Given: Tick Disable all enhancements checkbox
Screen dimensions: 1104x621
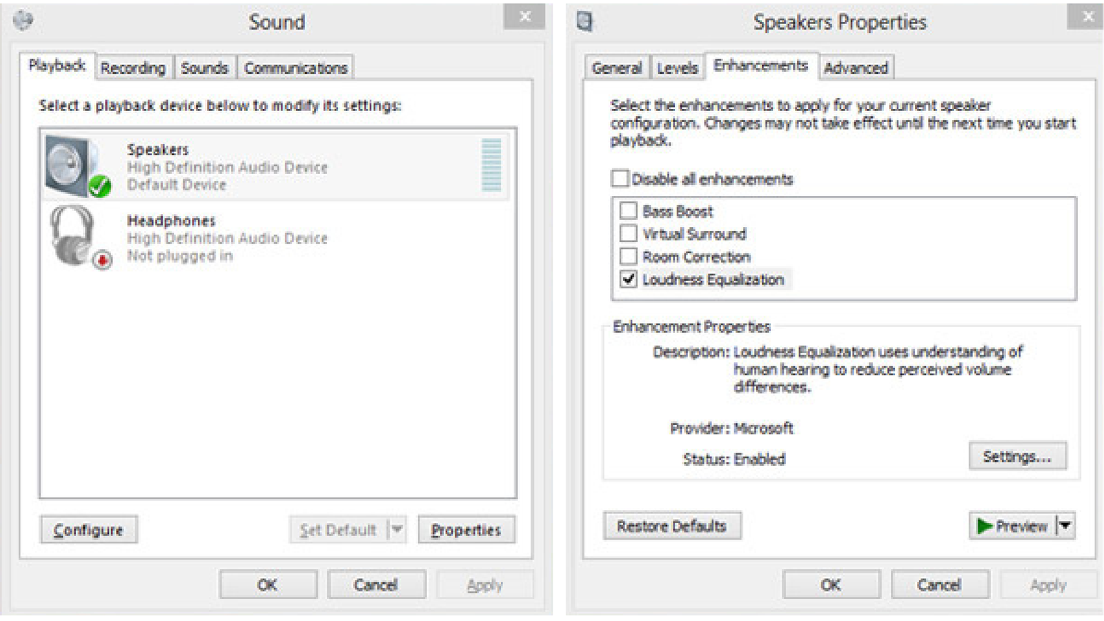Looking at the screenshot, I should tap(620, 179).
